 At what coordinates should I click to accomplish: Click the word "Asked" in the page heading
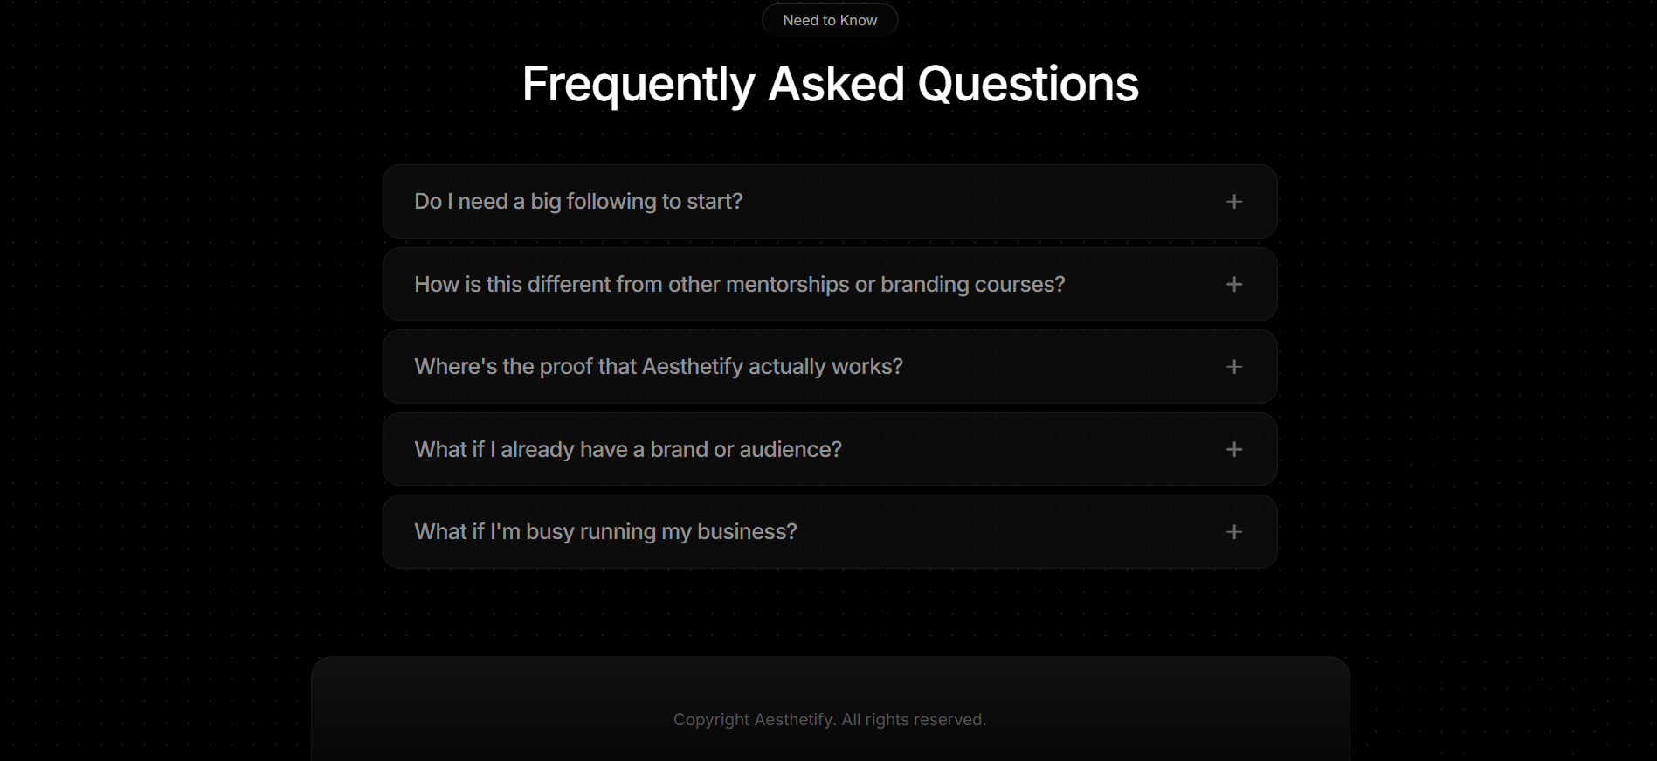[x=836, y=84]
